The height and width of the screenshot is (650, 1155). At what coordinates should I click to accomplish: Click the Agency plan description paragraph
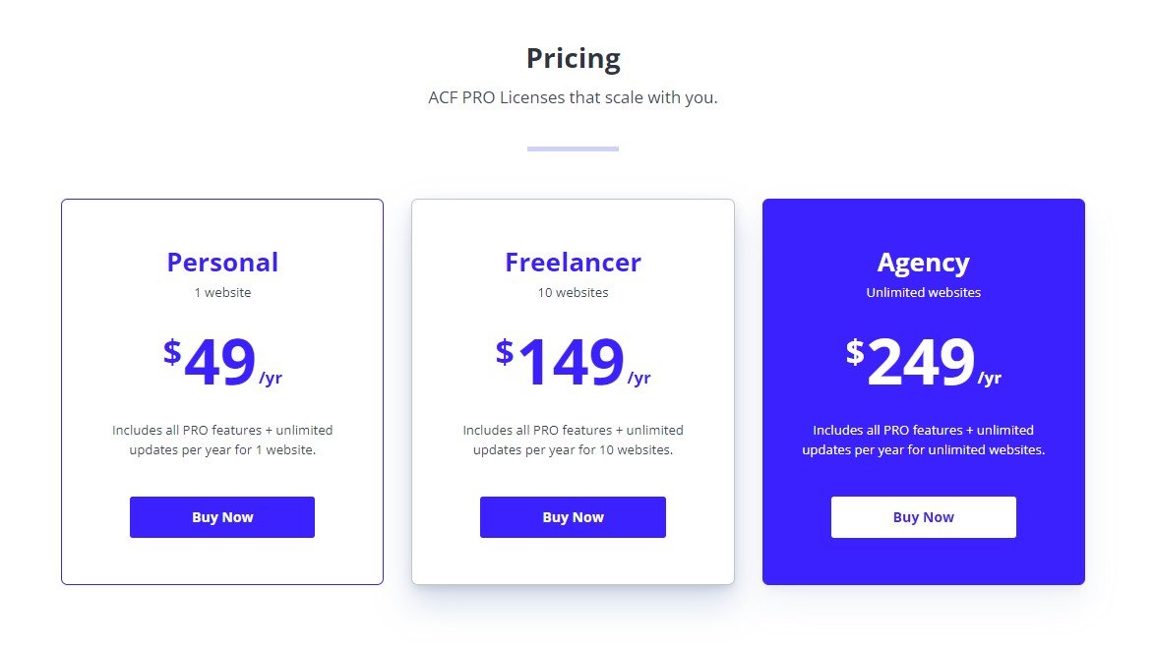[923, 440]
